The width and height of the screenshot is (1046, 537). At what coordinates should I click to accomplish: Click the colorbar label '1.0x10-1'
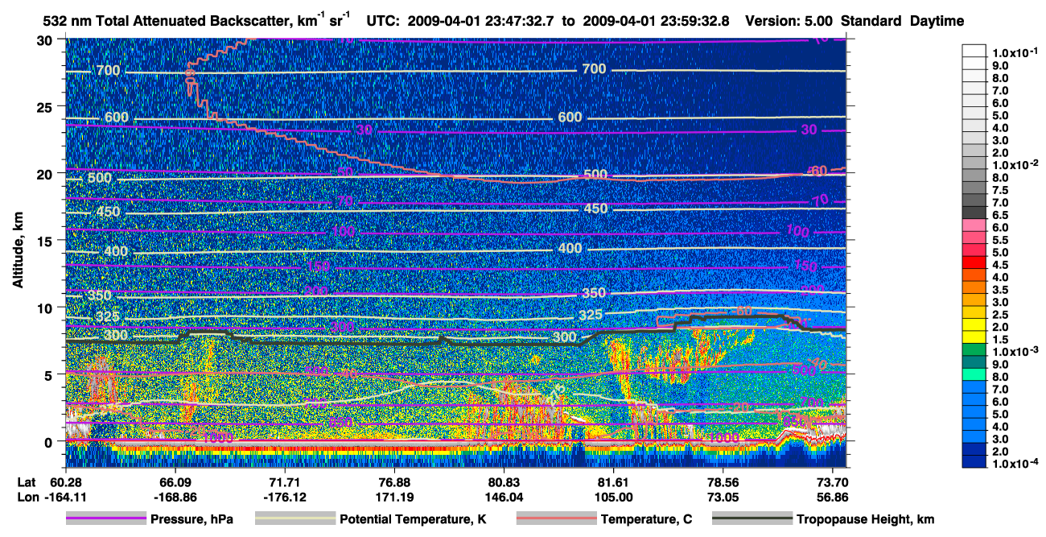point(1014,52)
